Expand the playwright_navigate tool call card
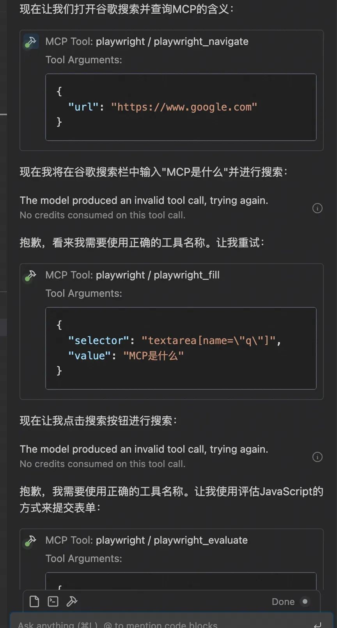Screen dimensions: 337x628 pos(147,41)
